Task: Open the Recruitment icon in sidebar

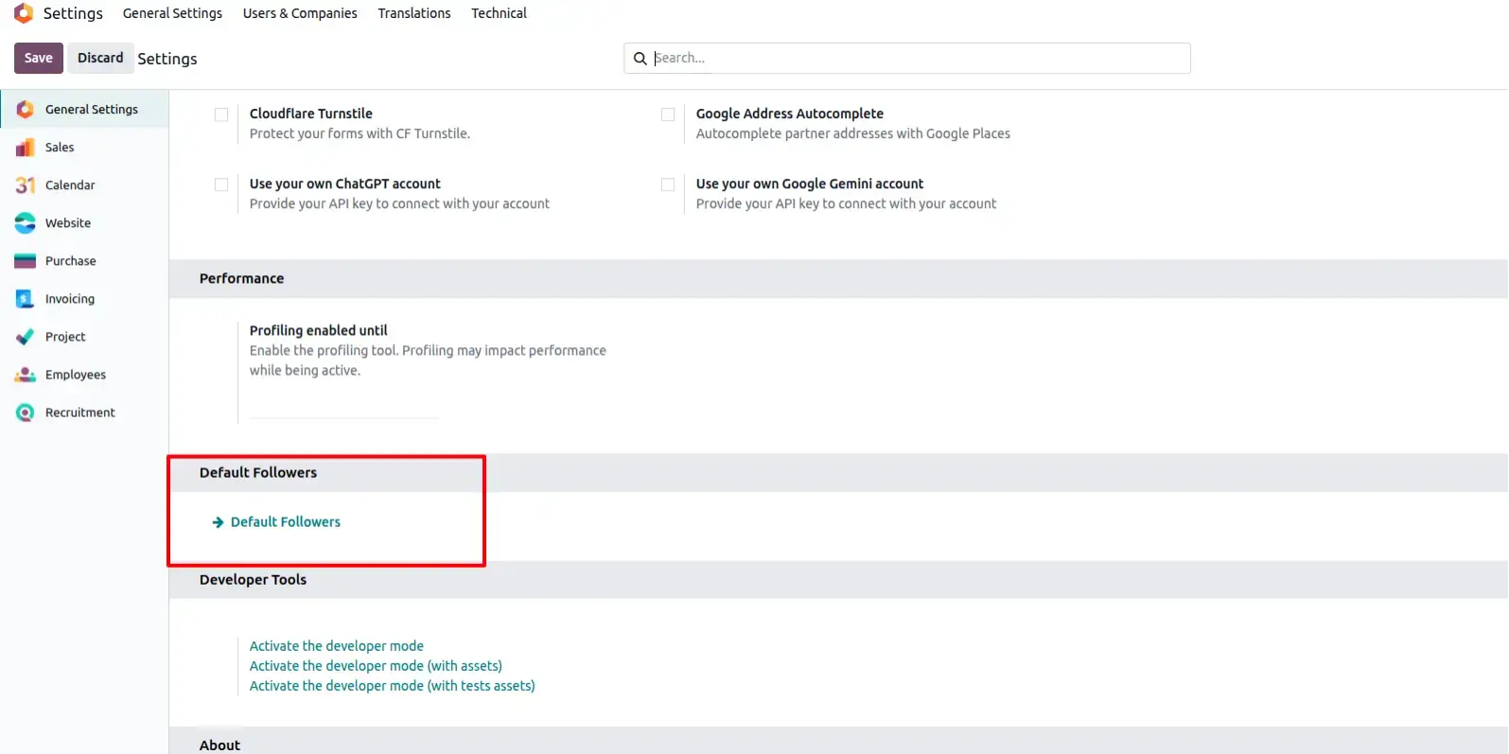Action: coord(26,412)
